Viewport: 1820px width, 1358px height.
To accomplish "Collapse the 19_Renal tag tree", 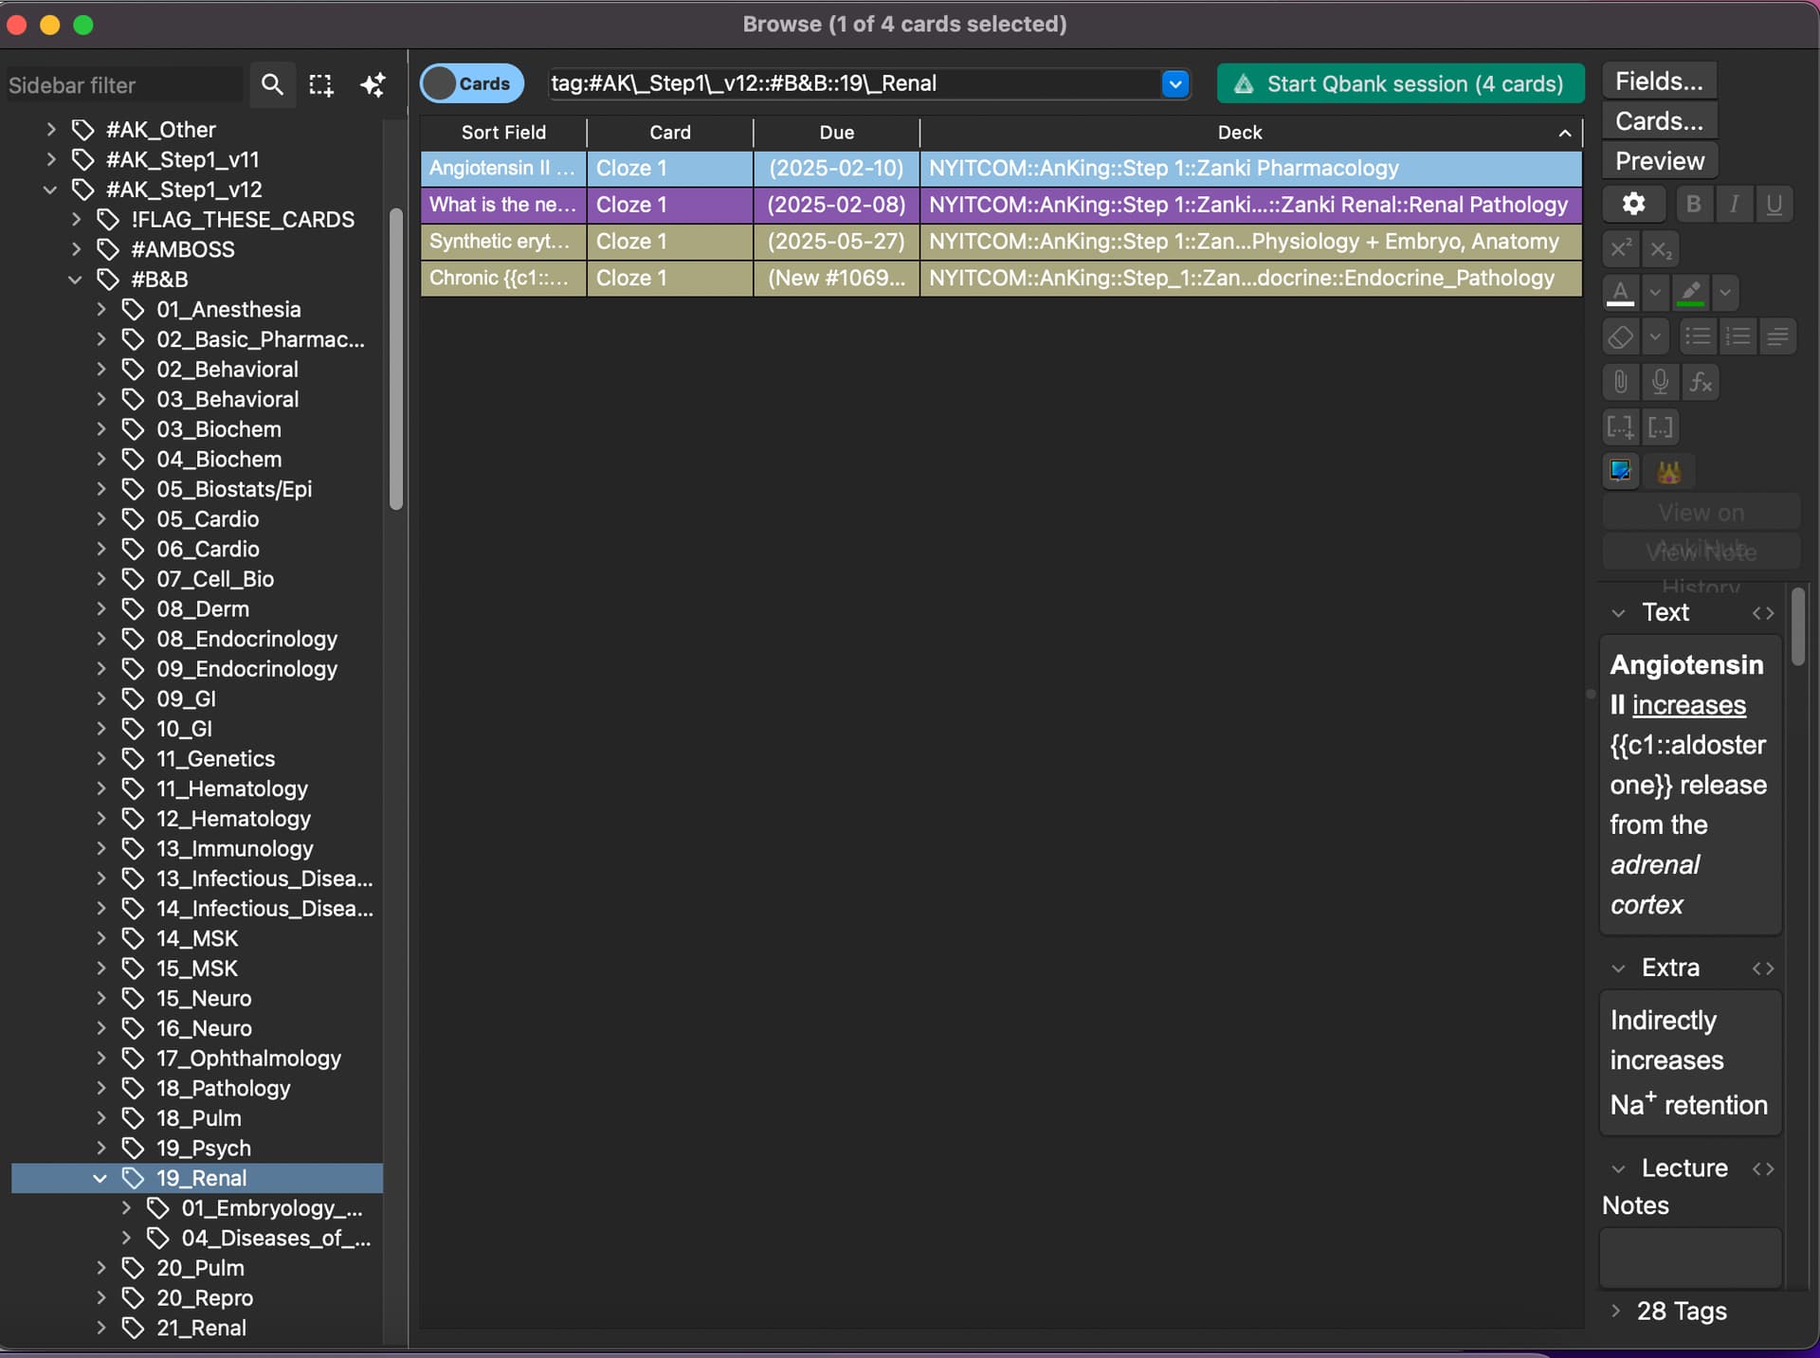I will coord(100,1178).
